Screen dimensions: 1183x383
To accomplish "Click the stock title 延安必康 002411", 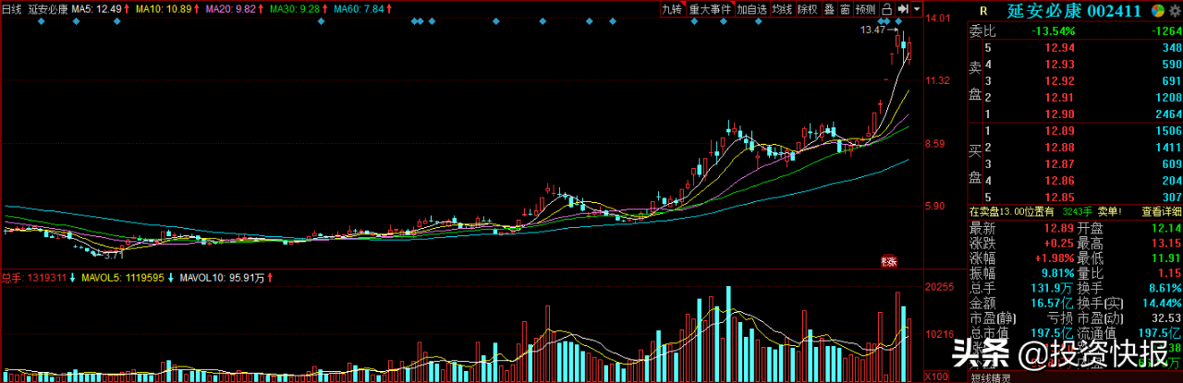I will [1073, 10].
